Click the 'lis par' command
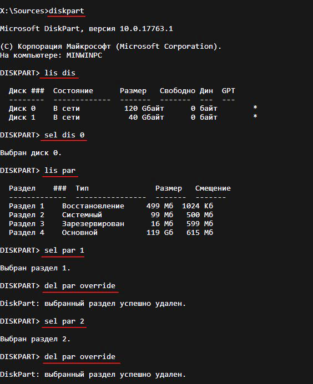313x384 pixels. tap(60, 171)
